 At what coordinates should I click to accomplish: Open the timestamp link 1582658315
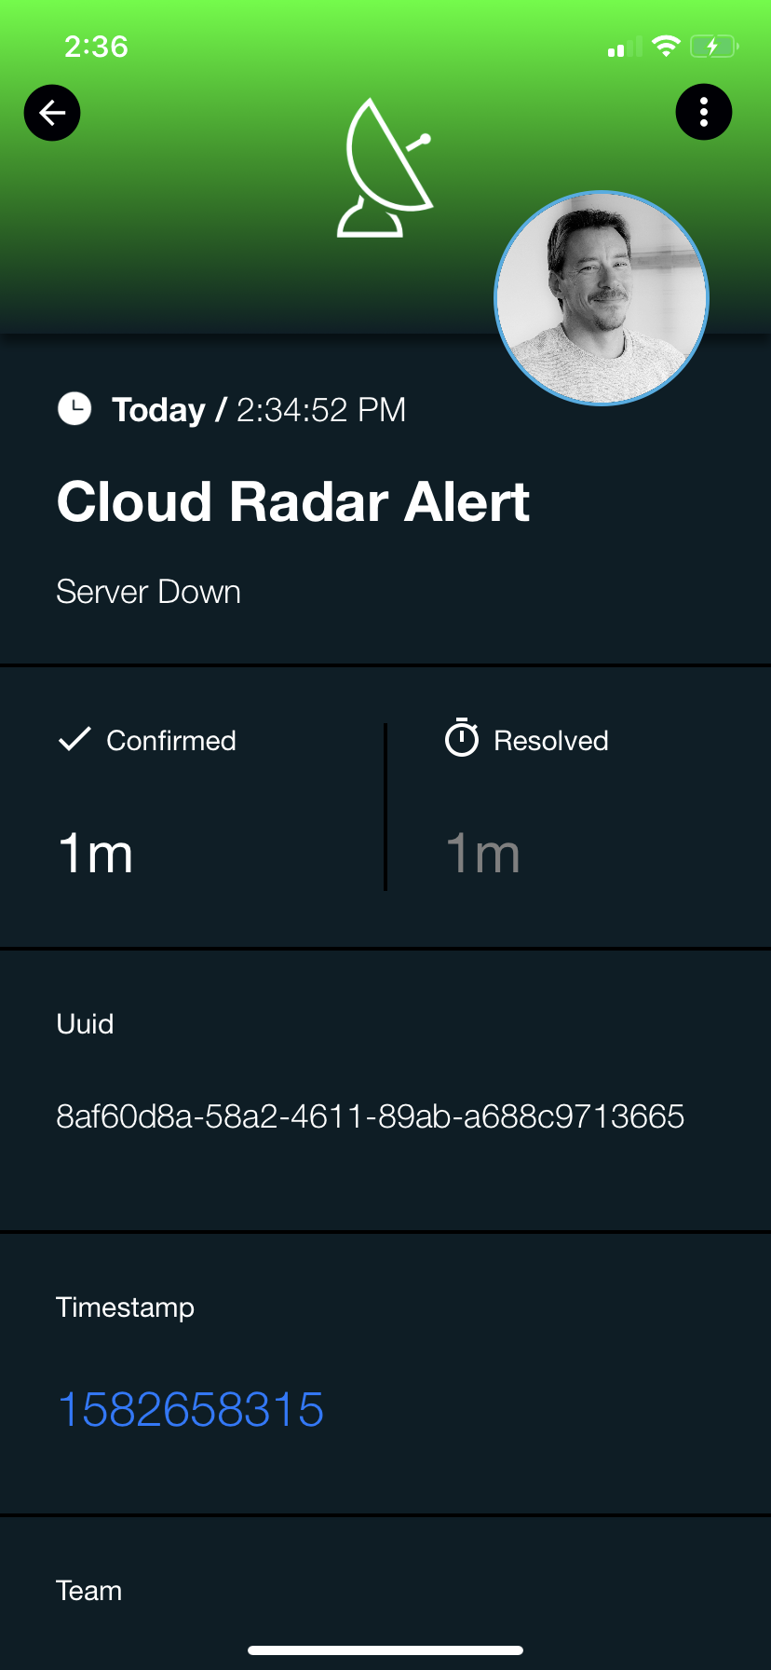191,1409
